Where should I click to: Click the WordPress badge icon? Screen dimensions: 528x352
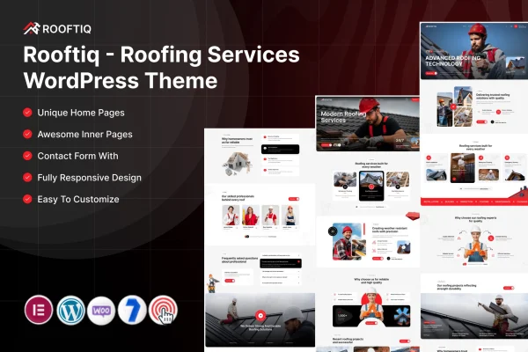[70, 310]
